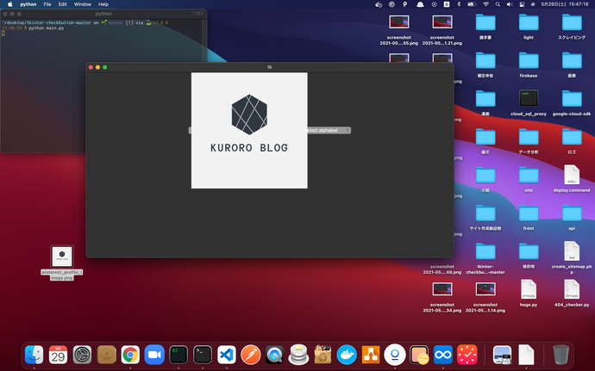Image resolution: width=595 pixels, height=371 pixels.
Task: Click the battery status icon
Action: [x=472, y=4]
